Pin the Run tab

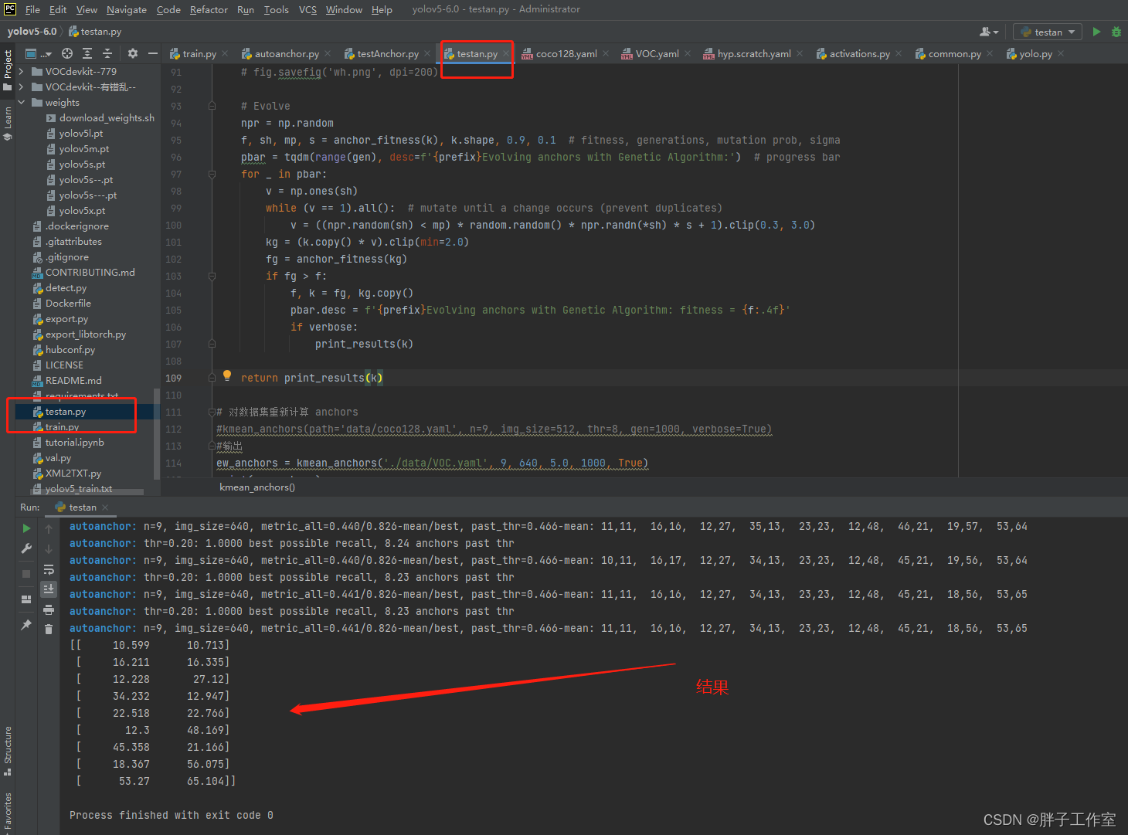(x=26, y=624)
